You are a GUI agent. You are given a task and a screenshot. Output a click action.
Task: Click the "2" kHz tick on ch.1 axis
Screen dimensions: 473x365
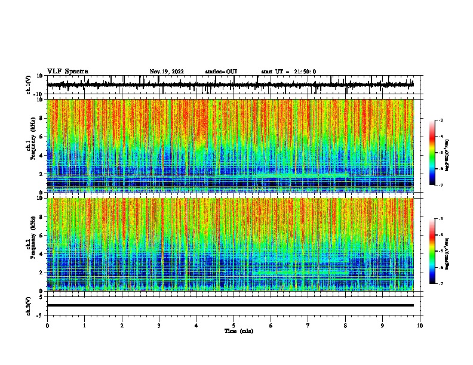point(41,174)
